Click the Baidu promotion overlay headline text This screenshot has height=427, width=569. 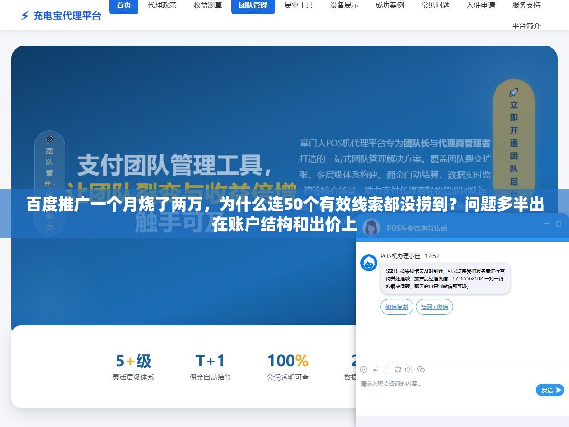(x=284, y=213)
